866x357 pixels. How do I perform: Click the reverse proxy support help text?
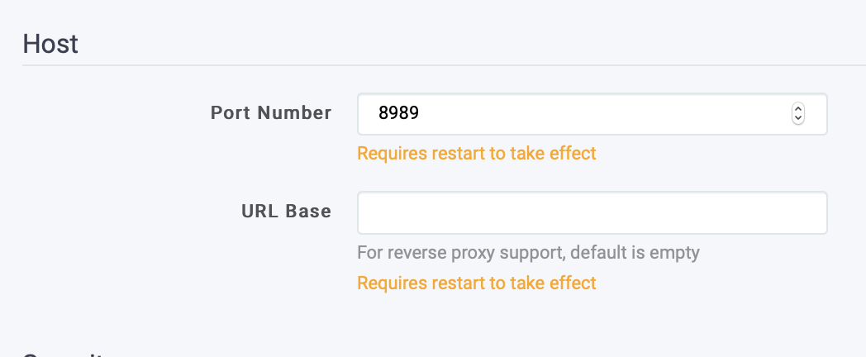tap(528, 252)
